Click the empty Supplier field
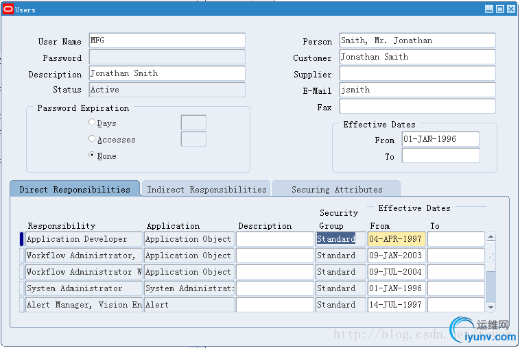 418,73
